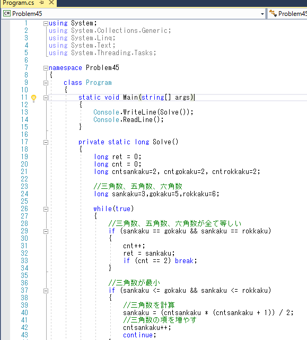
Task: Open the Problem45 type navigation combo box on the right
Action: [x=287, y=14]
